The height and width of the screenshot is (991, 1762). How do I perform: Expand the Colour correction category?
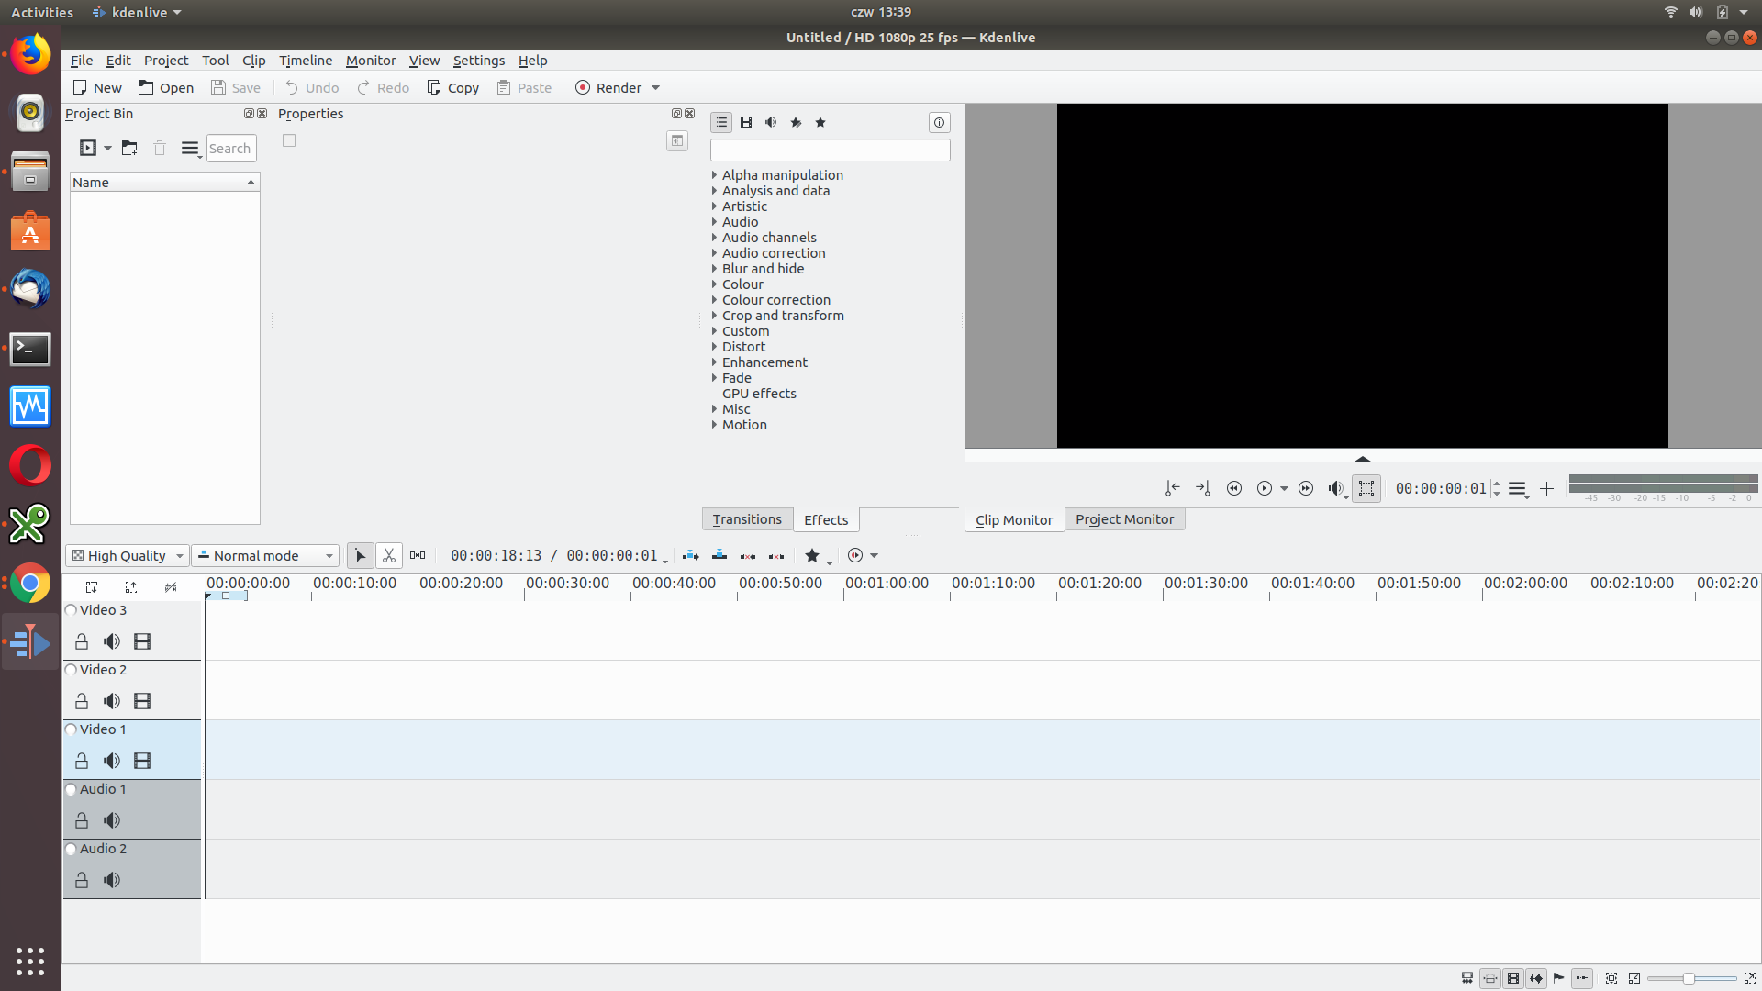[x=714, y=299]
